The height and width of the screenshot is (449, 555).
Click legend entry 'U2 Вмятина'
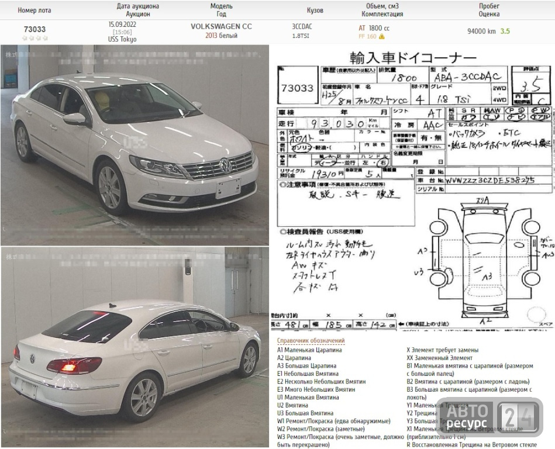click(292, 405)
